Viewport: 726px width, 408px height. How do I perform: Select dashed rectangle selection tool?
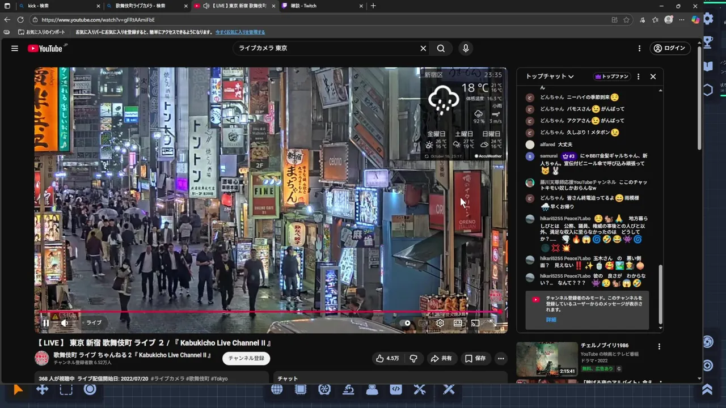click(x=66, y=389)
